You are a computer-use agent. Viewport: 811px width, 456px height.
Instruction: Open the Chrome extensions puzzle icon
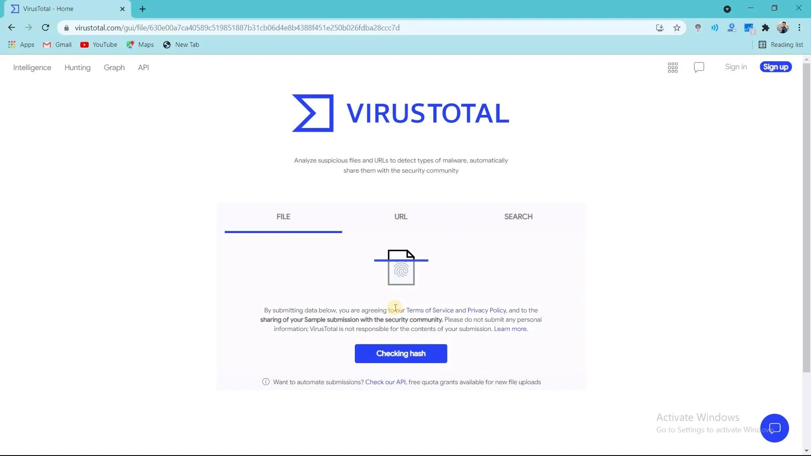pos(765,28)
